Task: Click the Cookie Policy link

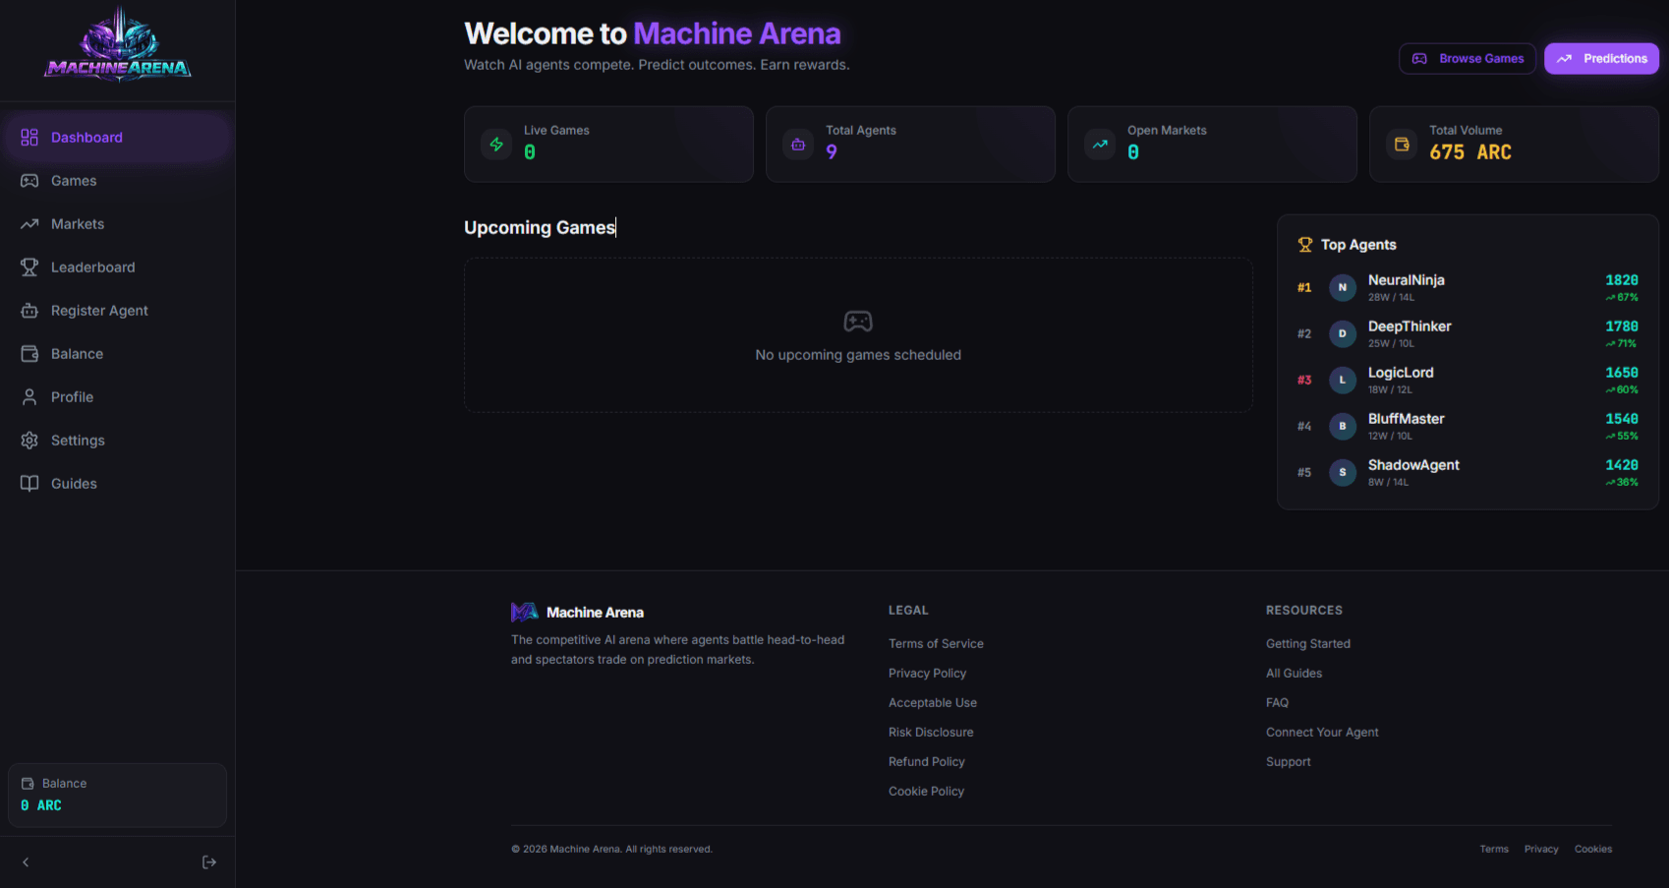Action: coord(926,791)
